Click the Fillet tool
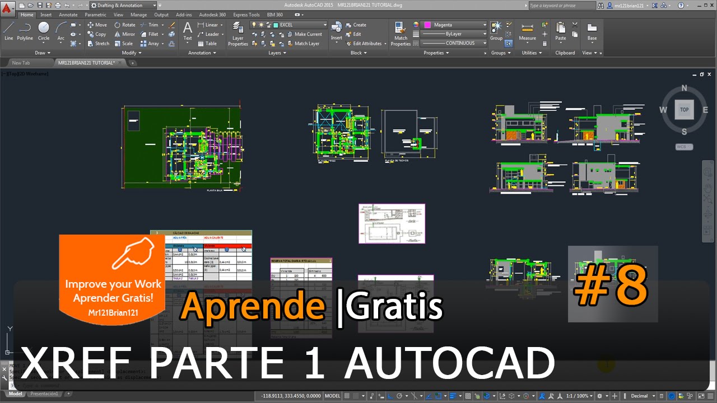The height and width of the screenshot is (403, 717). (x=149, y=34)
